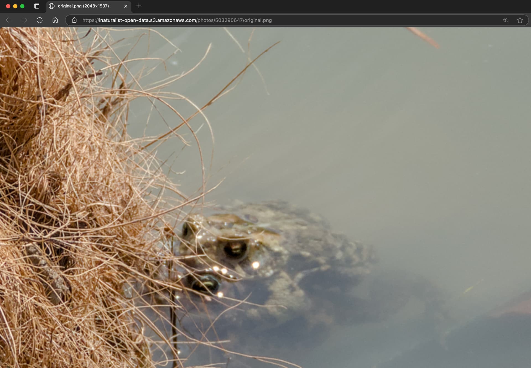Open a new tab with plus button
The width and height of the screenshot is (531, 368).
(139, 6)
